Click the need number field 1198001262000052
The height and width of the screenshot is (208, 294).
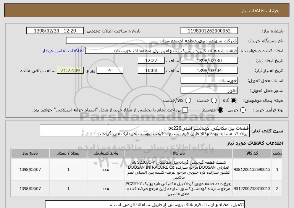(x=209, y=31)
